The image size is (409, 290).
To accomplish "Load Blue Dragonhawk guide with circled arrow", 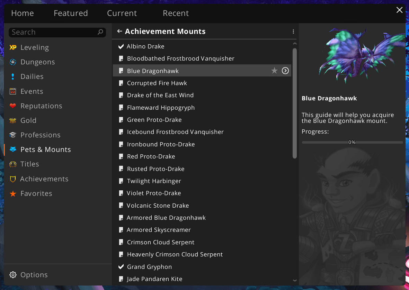I will click(x=285, y=71).
